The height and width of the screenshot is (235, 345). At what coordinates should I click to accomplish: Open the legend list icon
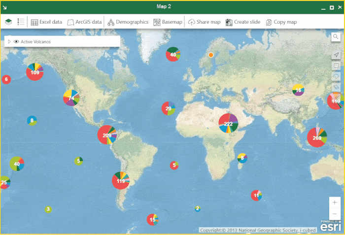coord(21,22)
